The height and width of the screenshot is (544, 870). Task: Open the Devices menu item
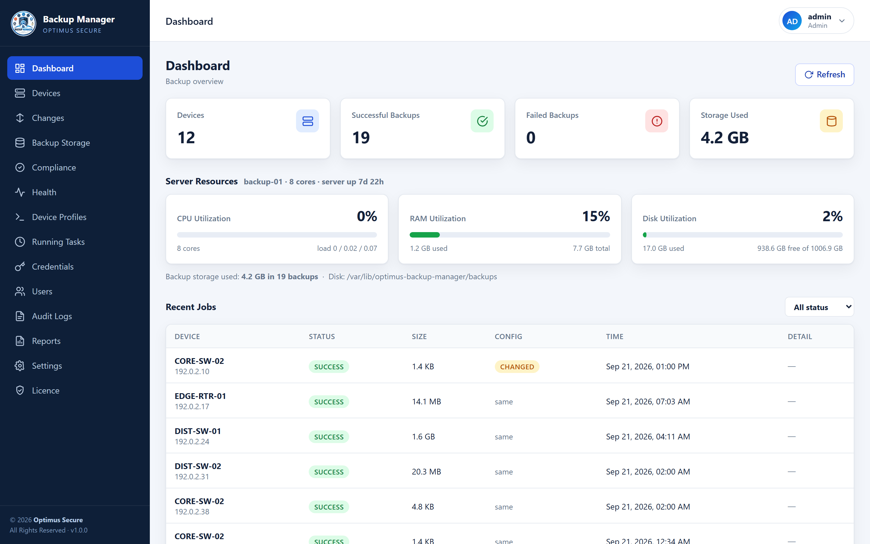[x=75, y=93]
